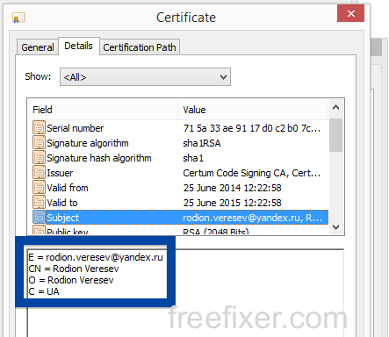Click the sha1RSA value

pyautogui.click(x=202, y=143)
